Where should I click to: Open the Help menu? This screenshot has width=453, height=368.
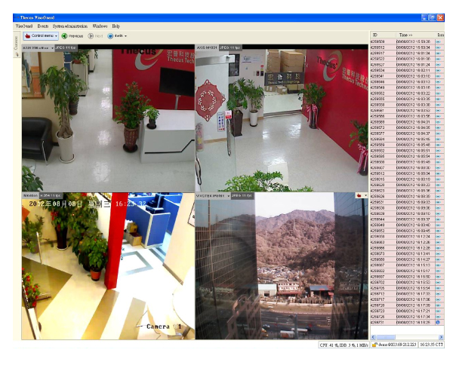point(116,26)
